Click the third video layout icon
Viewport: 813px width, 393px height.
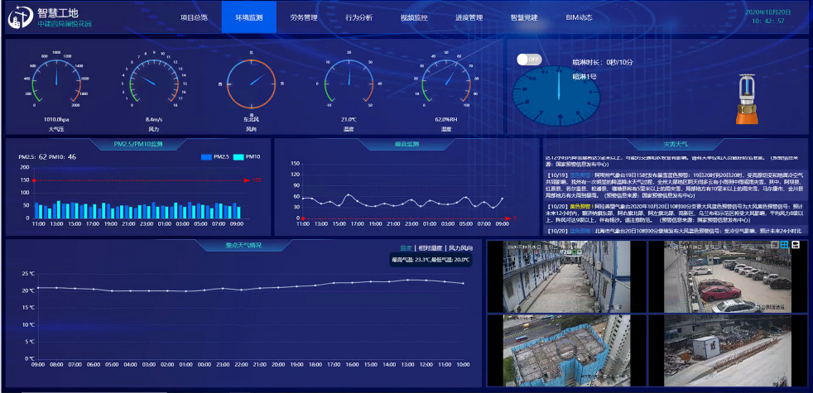pos(796,245)
